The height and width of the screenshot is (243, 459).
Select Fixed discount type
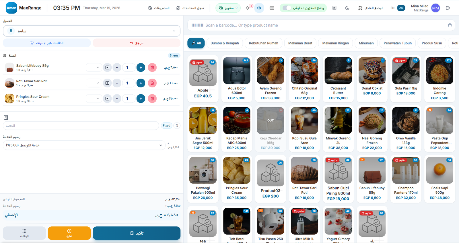click(166, 126)
